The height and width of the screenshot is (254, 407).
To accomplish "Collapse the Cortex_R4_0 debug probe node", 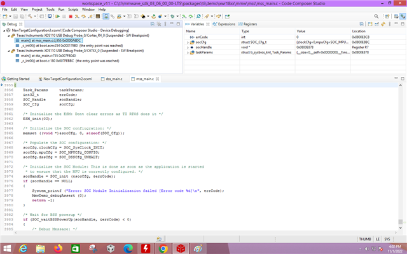I will coord(8,36).
